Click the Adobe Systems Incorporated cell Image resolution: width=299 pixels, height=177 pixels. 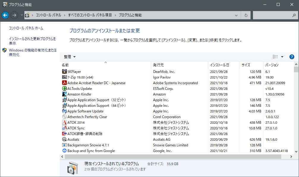(175, 83)
